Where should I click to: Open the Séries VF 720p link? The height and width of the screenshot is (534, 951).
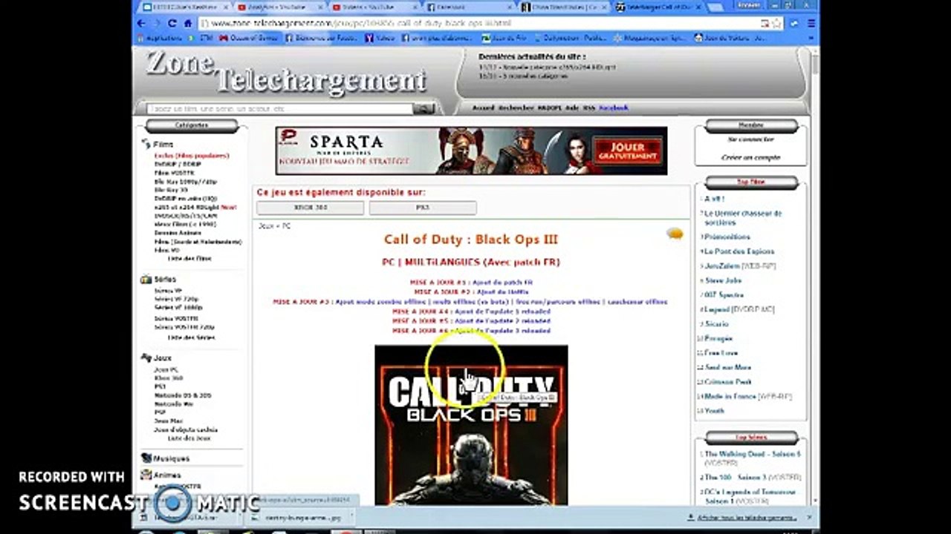pyautogui.click(x=176, y=299)
